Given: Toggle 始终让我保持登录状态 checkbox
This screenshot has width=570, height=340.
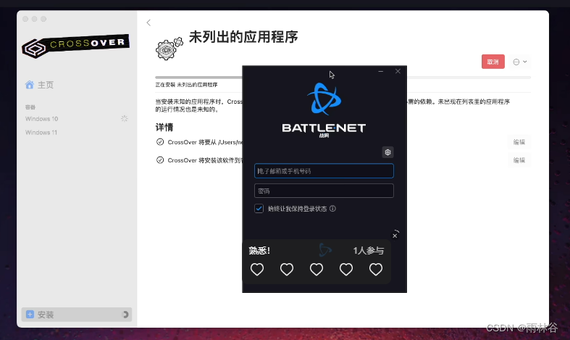Looking at the screenshot, I should pyautogui.click(x=259, y=209).
